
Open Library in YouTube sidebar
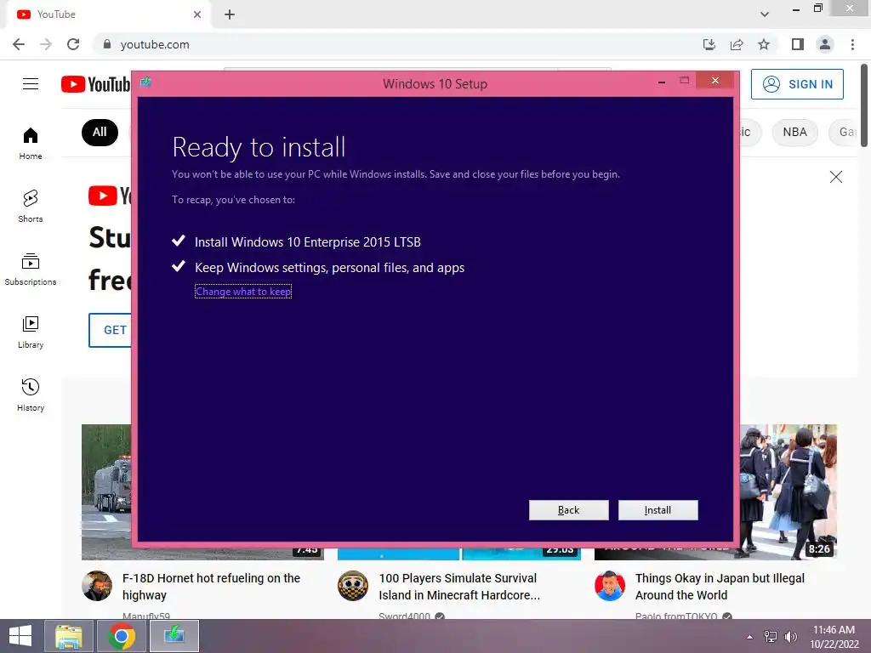31,332
